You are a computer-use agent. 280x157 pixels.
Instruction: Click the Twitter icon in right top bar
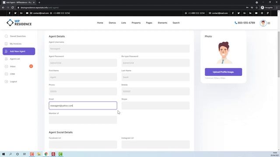pos(238,13)
